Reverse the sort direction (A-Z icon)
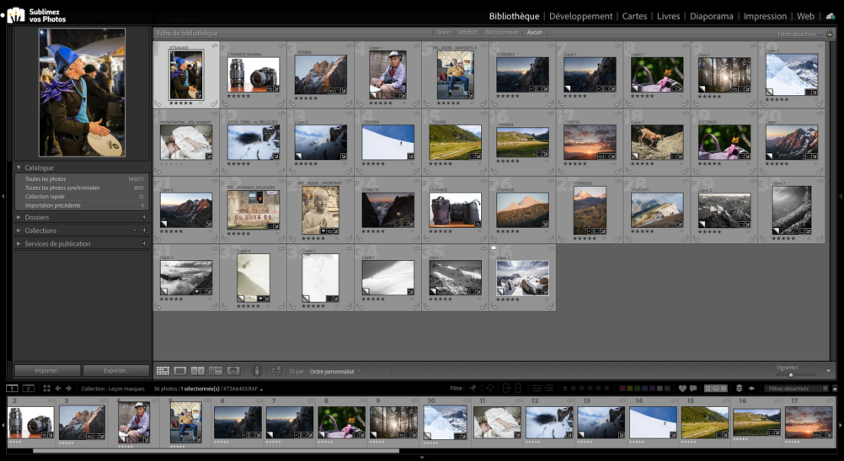 pos(278,371)
